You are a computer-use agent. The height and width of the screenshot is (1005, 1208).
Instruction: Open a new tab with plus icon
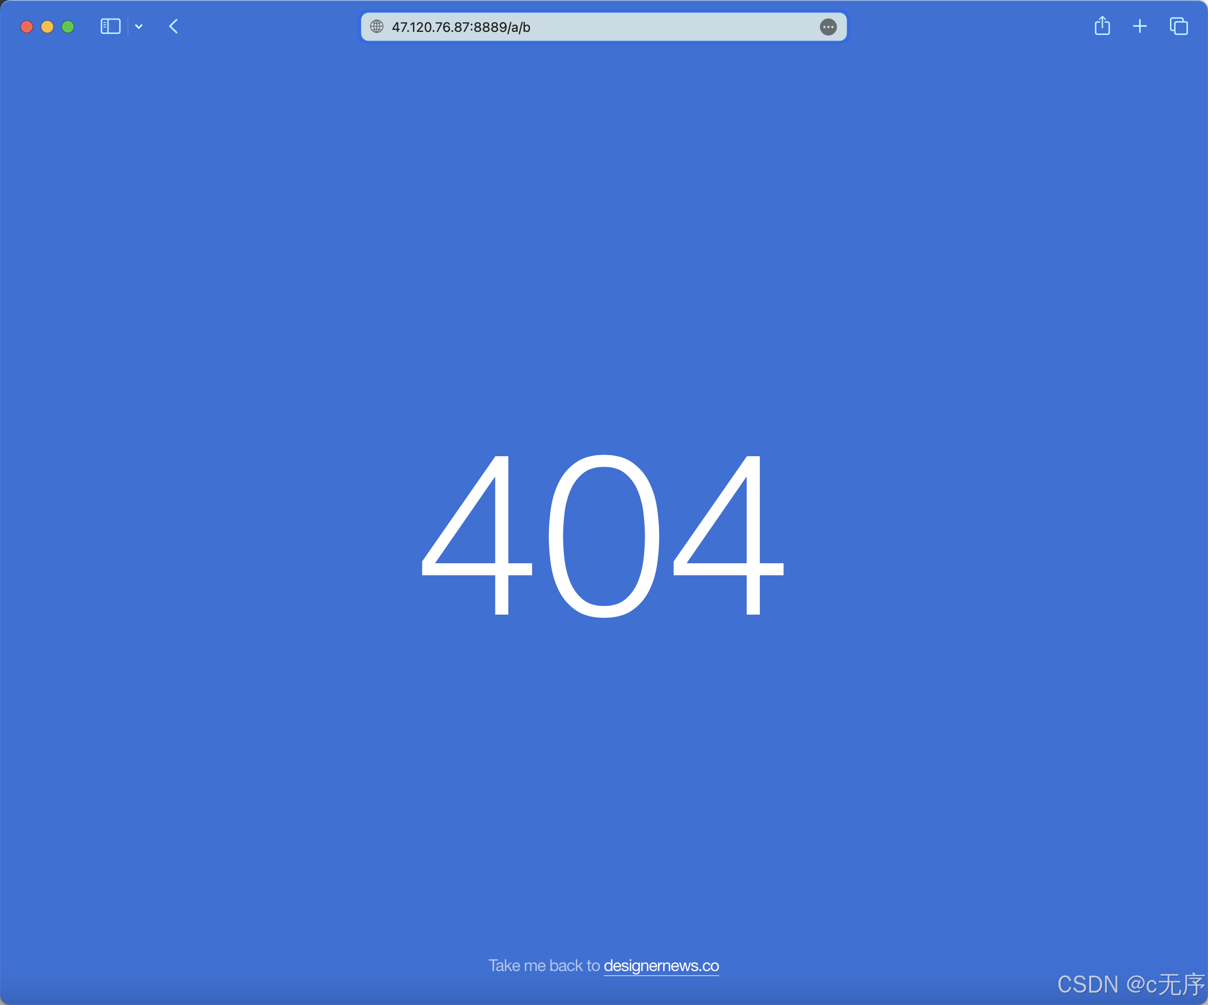click(x=1140, y=26)
